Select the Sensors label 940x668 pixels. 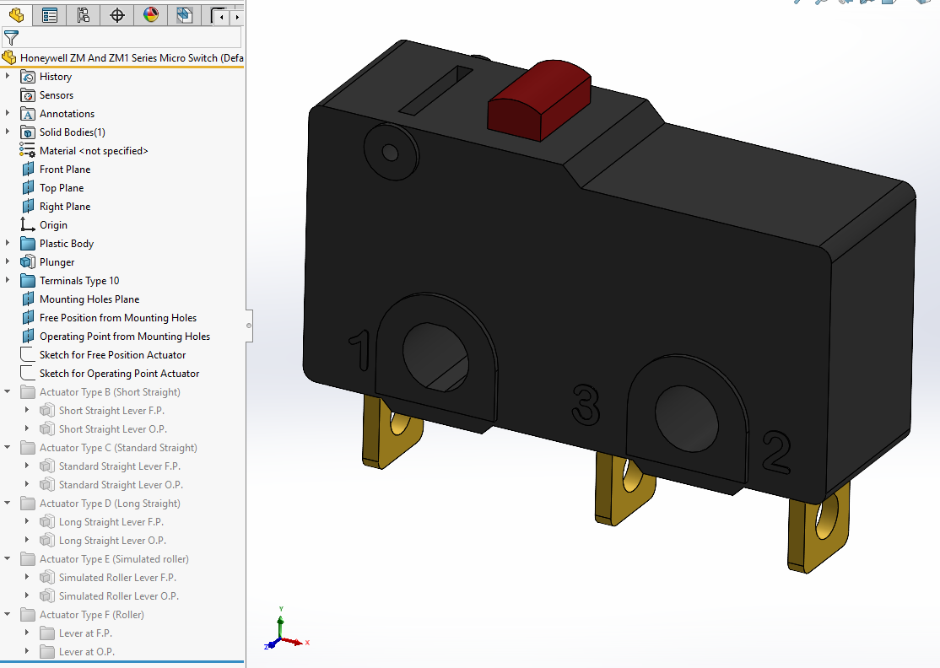point(57,95)
